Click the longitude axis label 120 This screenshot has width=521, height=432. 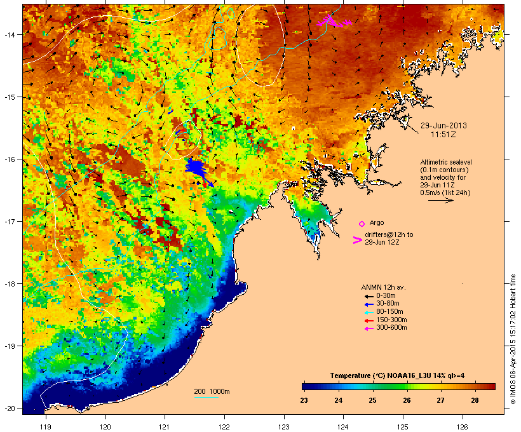(x=105, y=427)
